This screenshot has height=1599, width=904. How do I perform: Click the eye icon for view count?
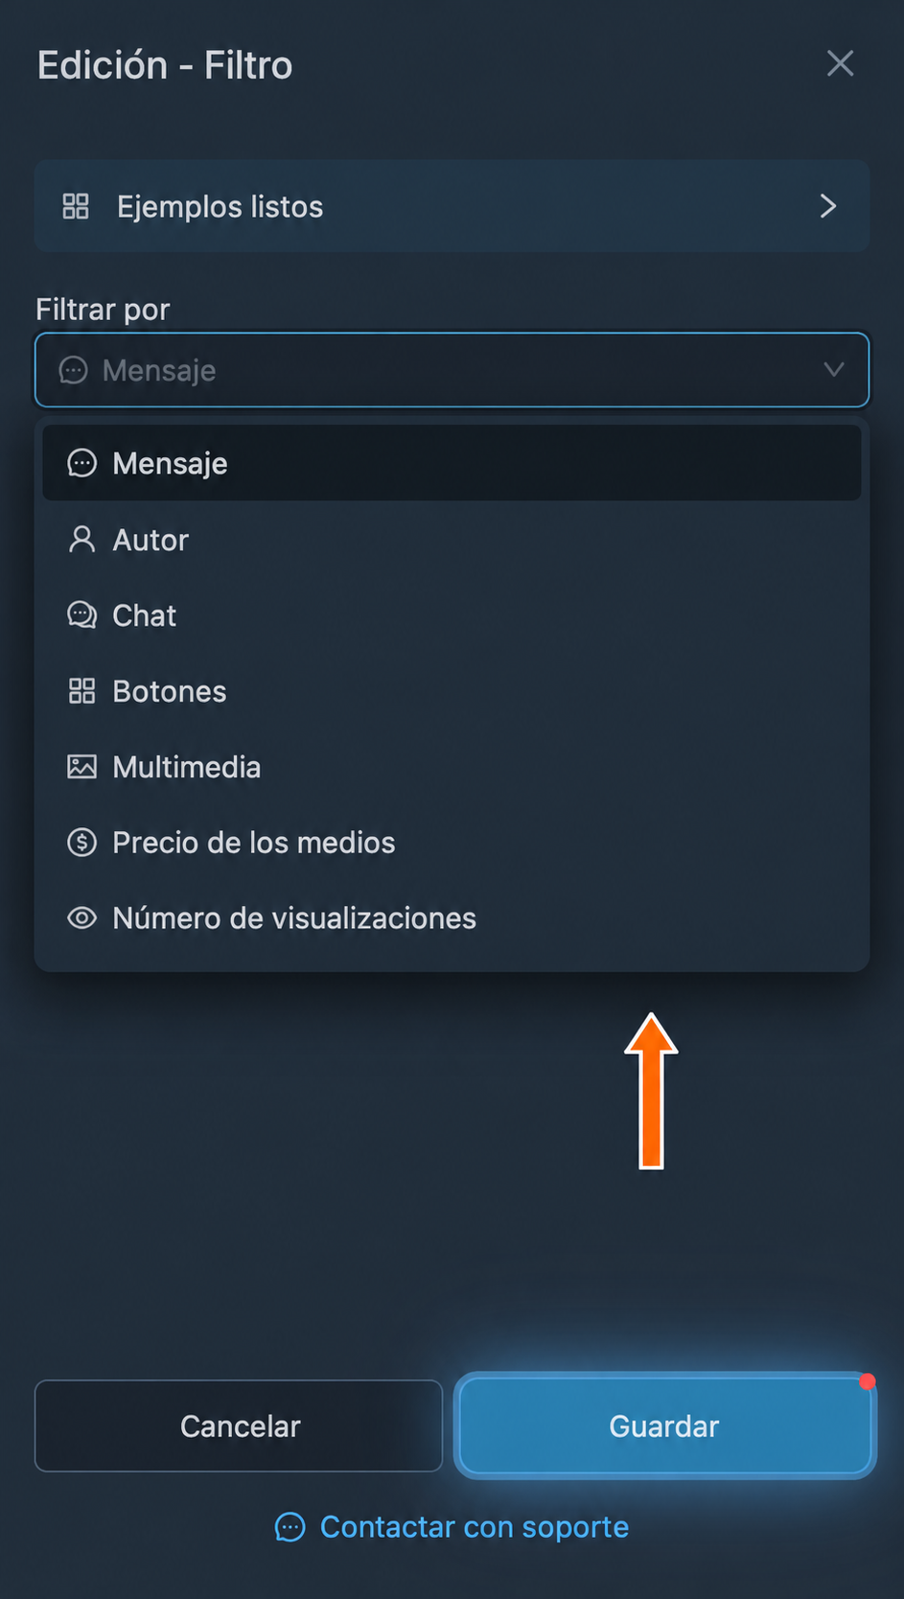coord(81,918)
